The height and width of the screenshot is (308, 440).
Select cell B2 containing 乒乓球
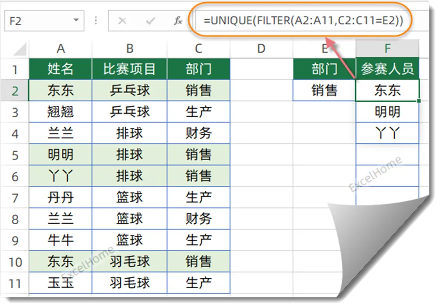[129, 90]
